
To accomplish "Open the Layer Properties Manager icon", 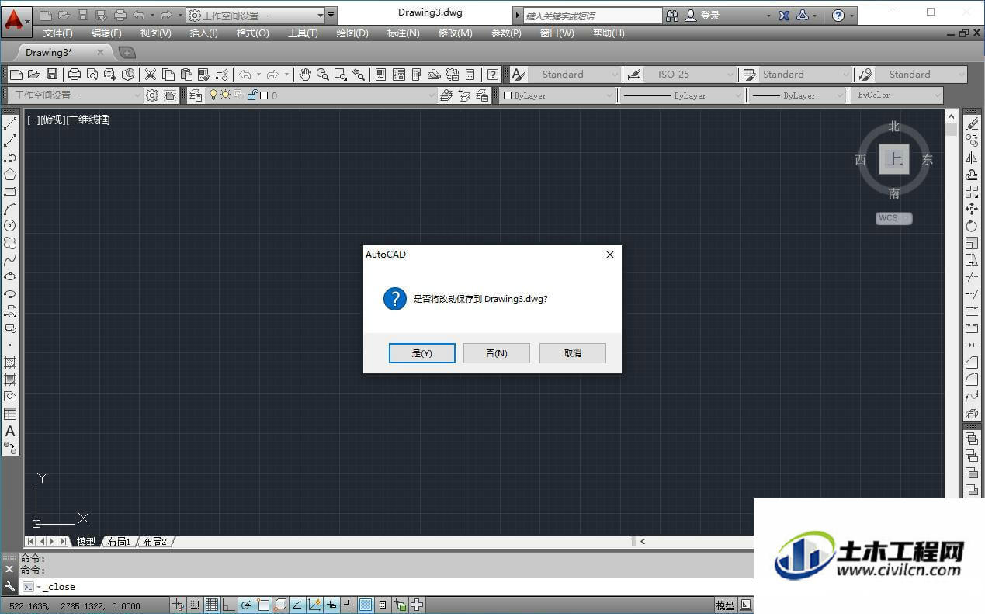I will (195, 95).
